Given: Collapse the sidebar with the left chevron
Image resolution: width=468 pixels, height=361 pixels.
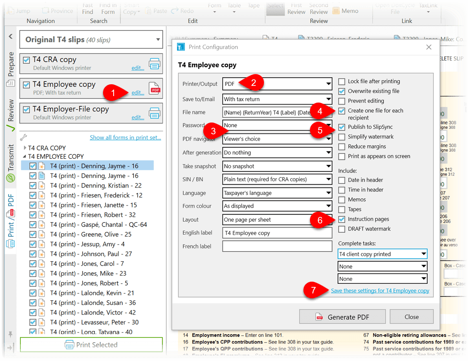Looking at the screenshot, I should tap(11, 36).
